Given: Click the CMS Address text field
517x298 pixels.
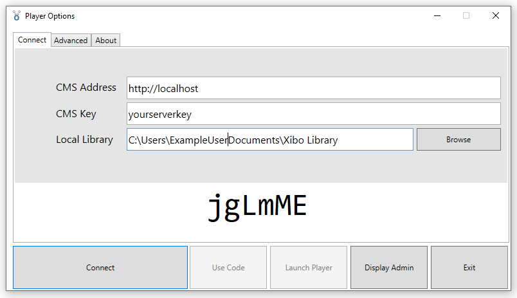Looking at the screenshot, I should click(x=313, y=88).
